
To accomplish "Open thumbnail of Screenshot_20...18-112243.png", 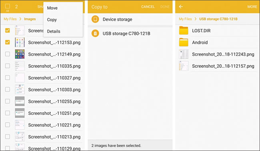I will pos(184,54).
